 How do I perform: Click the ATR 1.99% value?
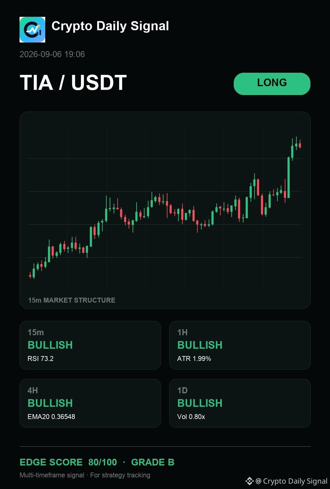[x=194, y=358]
